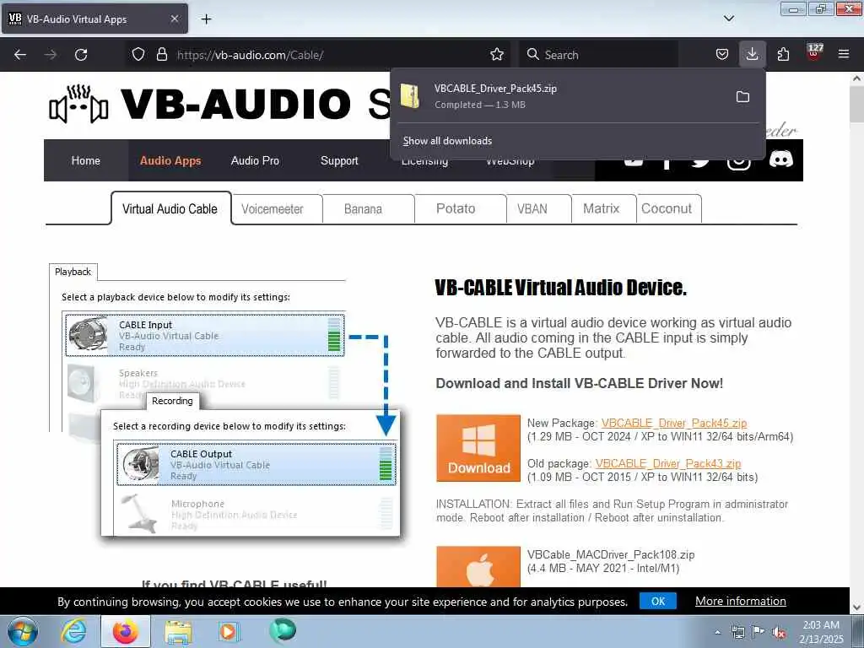Click the VB-Audio speaker logo

click(78, 104)
